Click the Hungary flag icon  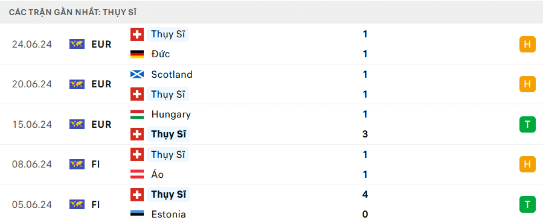click(x=137, y=115)
